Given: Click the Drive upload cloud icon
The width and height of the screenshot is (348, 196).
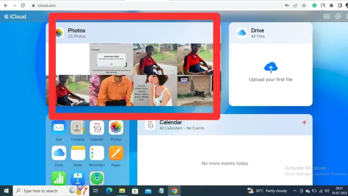Looking at the screenshot, I should pos(271,68).
